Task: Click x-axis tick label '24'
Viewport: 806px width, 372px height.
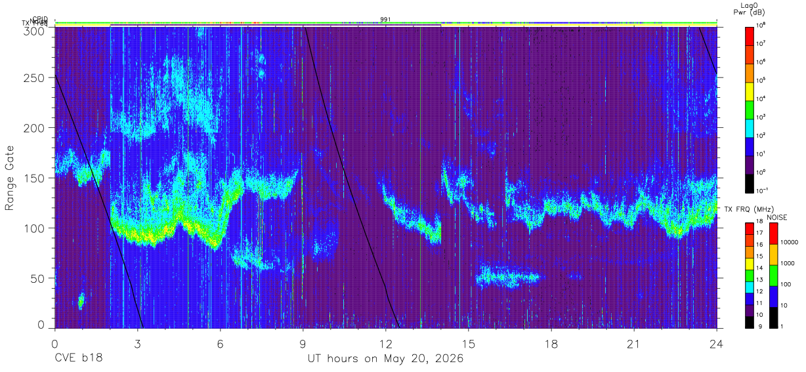Action: [717, 344]
